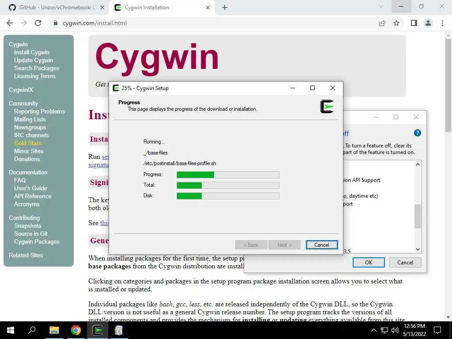The width and height of the screenshot is (452, 339).
Task: Open the Cygwin/X sidebar link
Action: click(x=21, y=90)
